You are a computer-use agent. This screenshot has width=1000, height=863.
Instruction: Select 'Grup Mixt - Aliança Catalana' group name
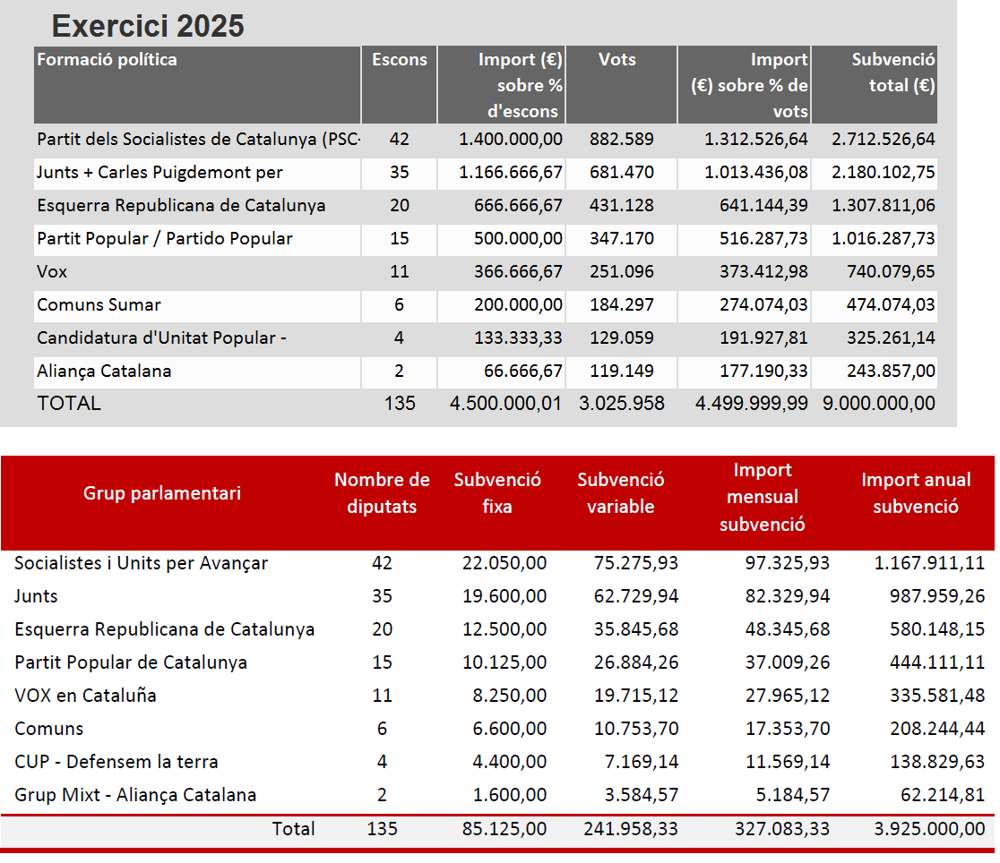tap(135, 796)
